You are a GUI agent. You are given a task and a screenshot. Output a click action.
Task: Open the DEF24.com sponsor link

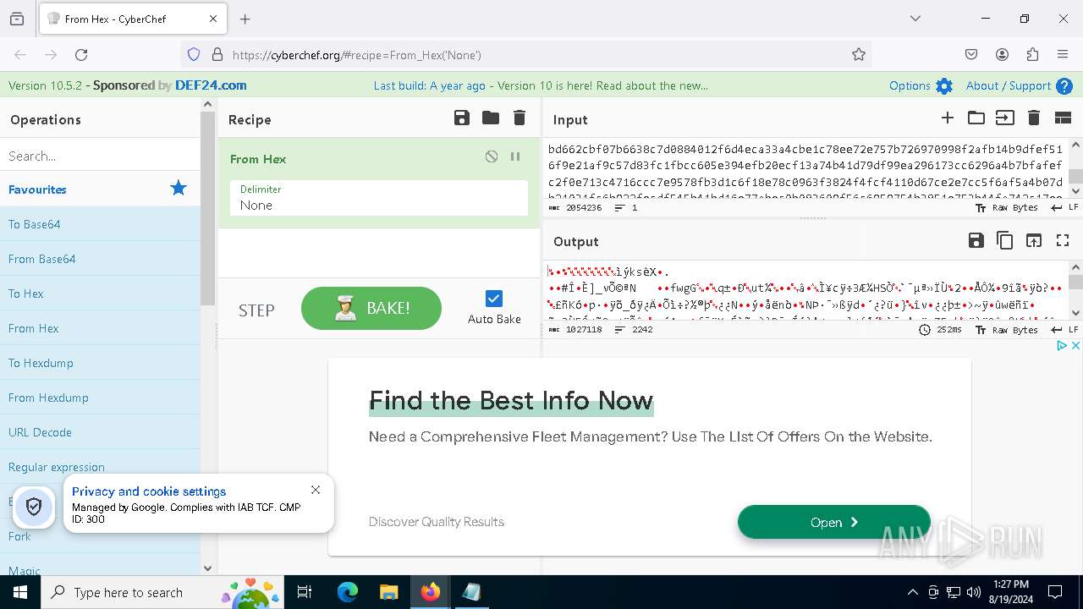pos(211,85)
